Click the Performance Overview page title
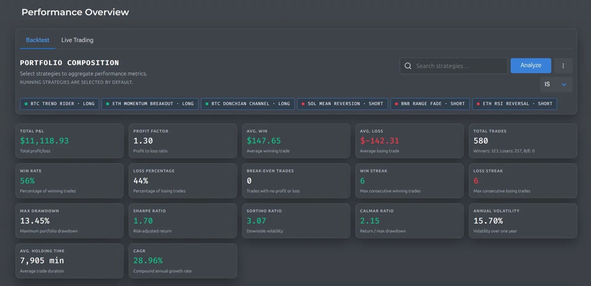 (75, 12)
